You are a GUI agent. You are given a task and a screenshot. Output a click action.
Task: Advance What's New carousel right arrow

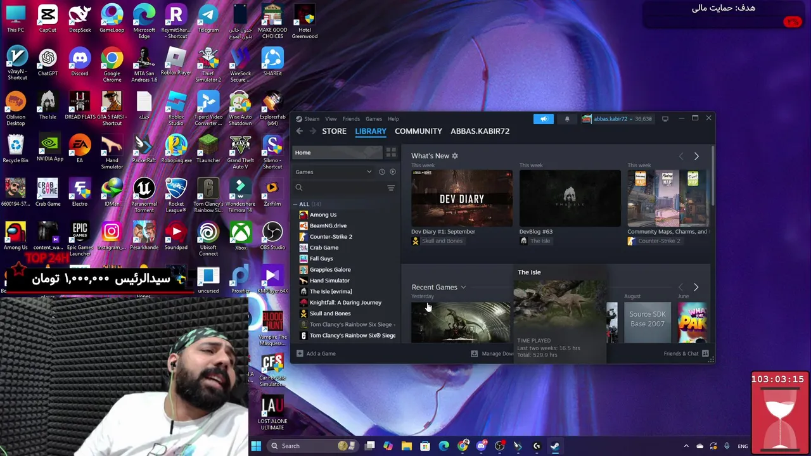click(696, 156)
